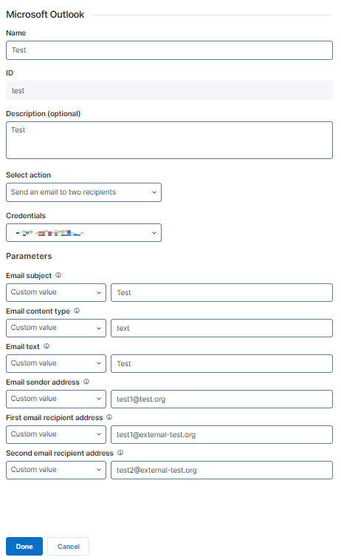Image resolution: width=341 pixels, height=560 pixels.
Task: Click the Email subject value field
Action: [x=221, y=292]
